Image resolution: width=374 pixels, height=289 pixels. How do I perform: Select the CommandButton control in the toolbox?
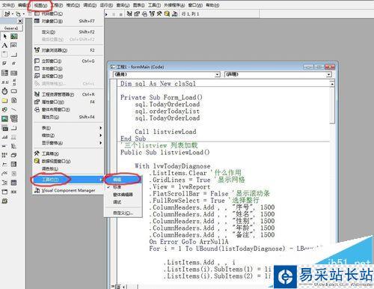14,55
